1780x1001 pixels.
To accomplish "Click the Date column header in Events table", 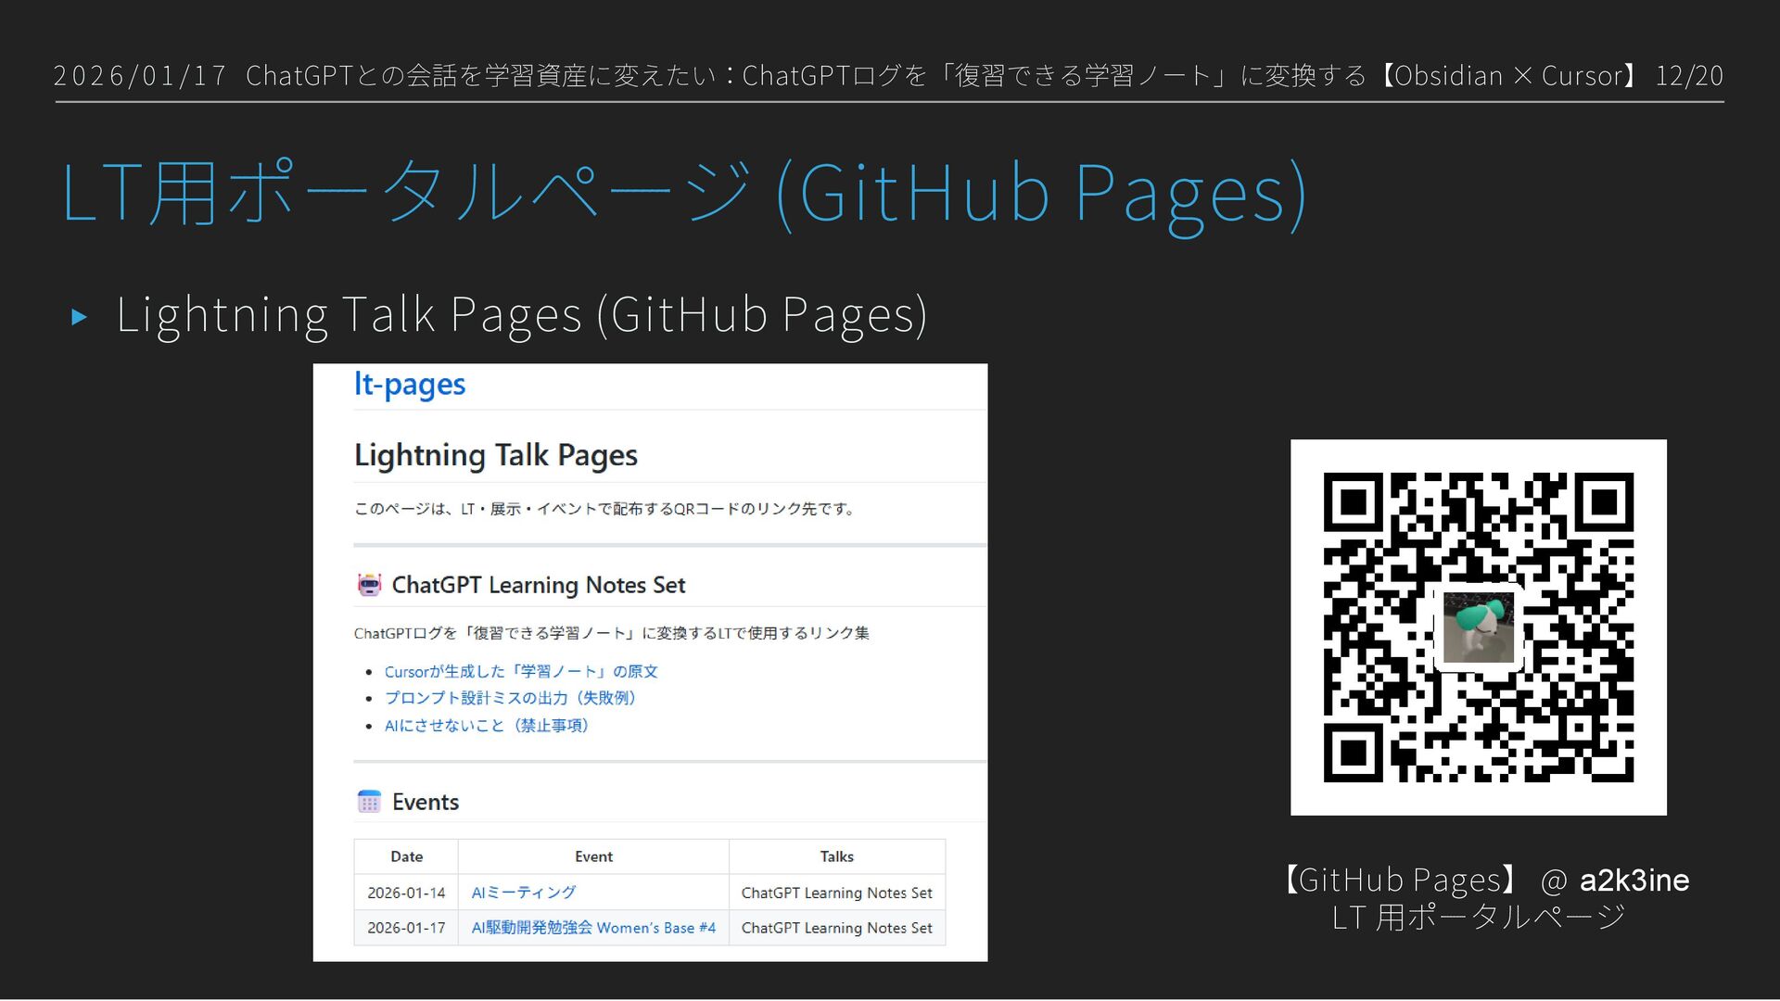I will pos(406,856).
